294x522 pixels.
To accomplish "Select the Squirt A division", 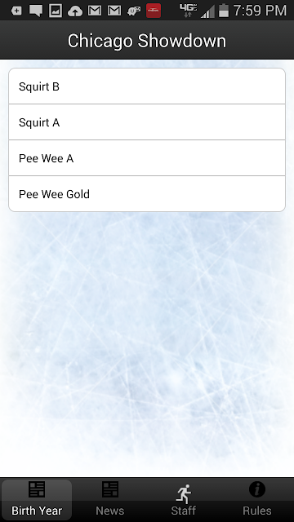I will pos(147,122).
